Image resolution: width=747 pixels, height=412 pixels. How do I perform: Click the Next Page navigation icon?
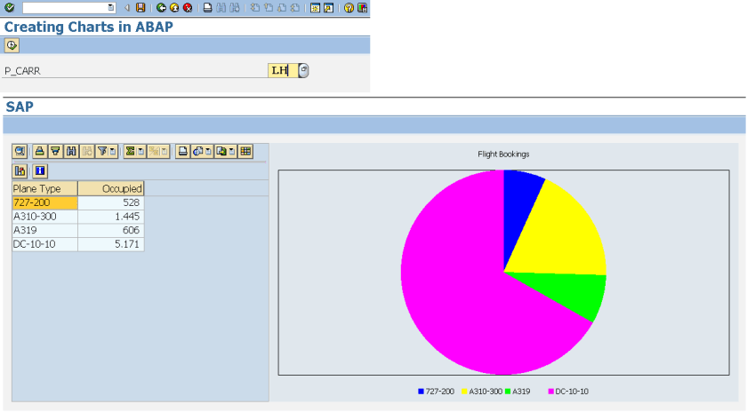coord(282,8)
